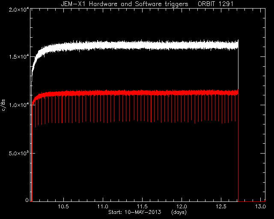Click the 0 y-axis tick label
The width and height of the screenshot is (274, 219).
[x=27, y=200]
